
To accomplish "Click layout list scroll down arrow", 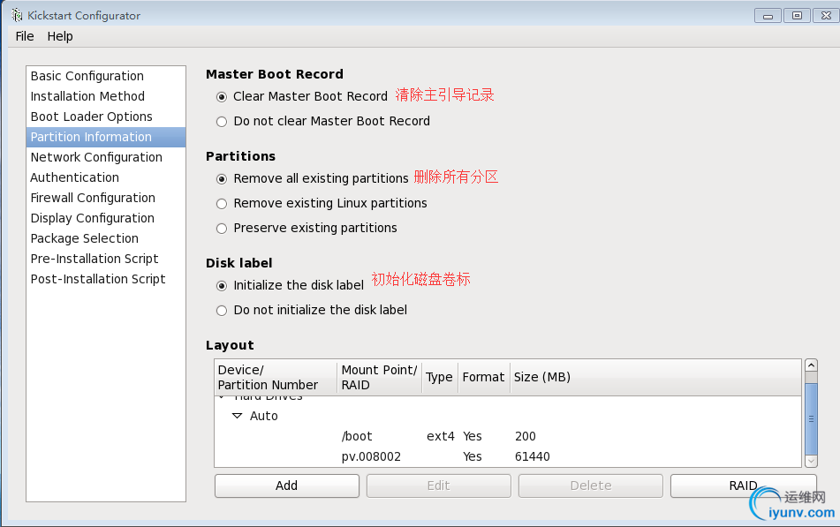I will 811,461.
